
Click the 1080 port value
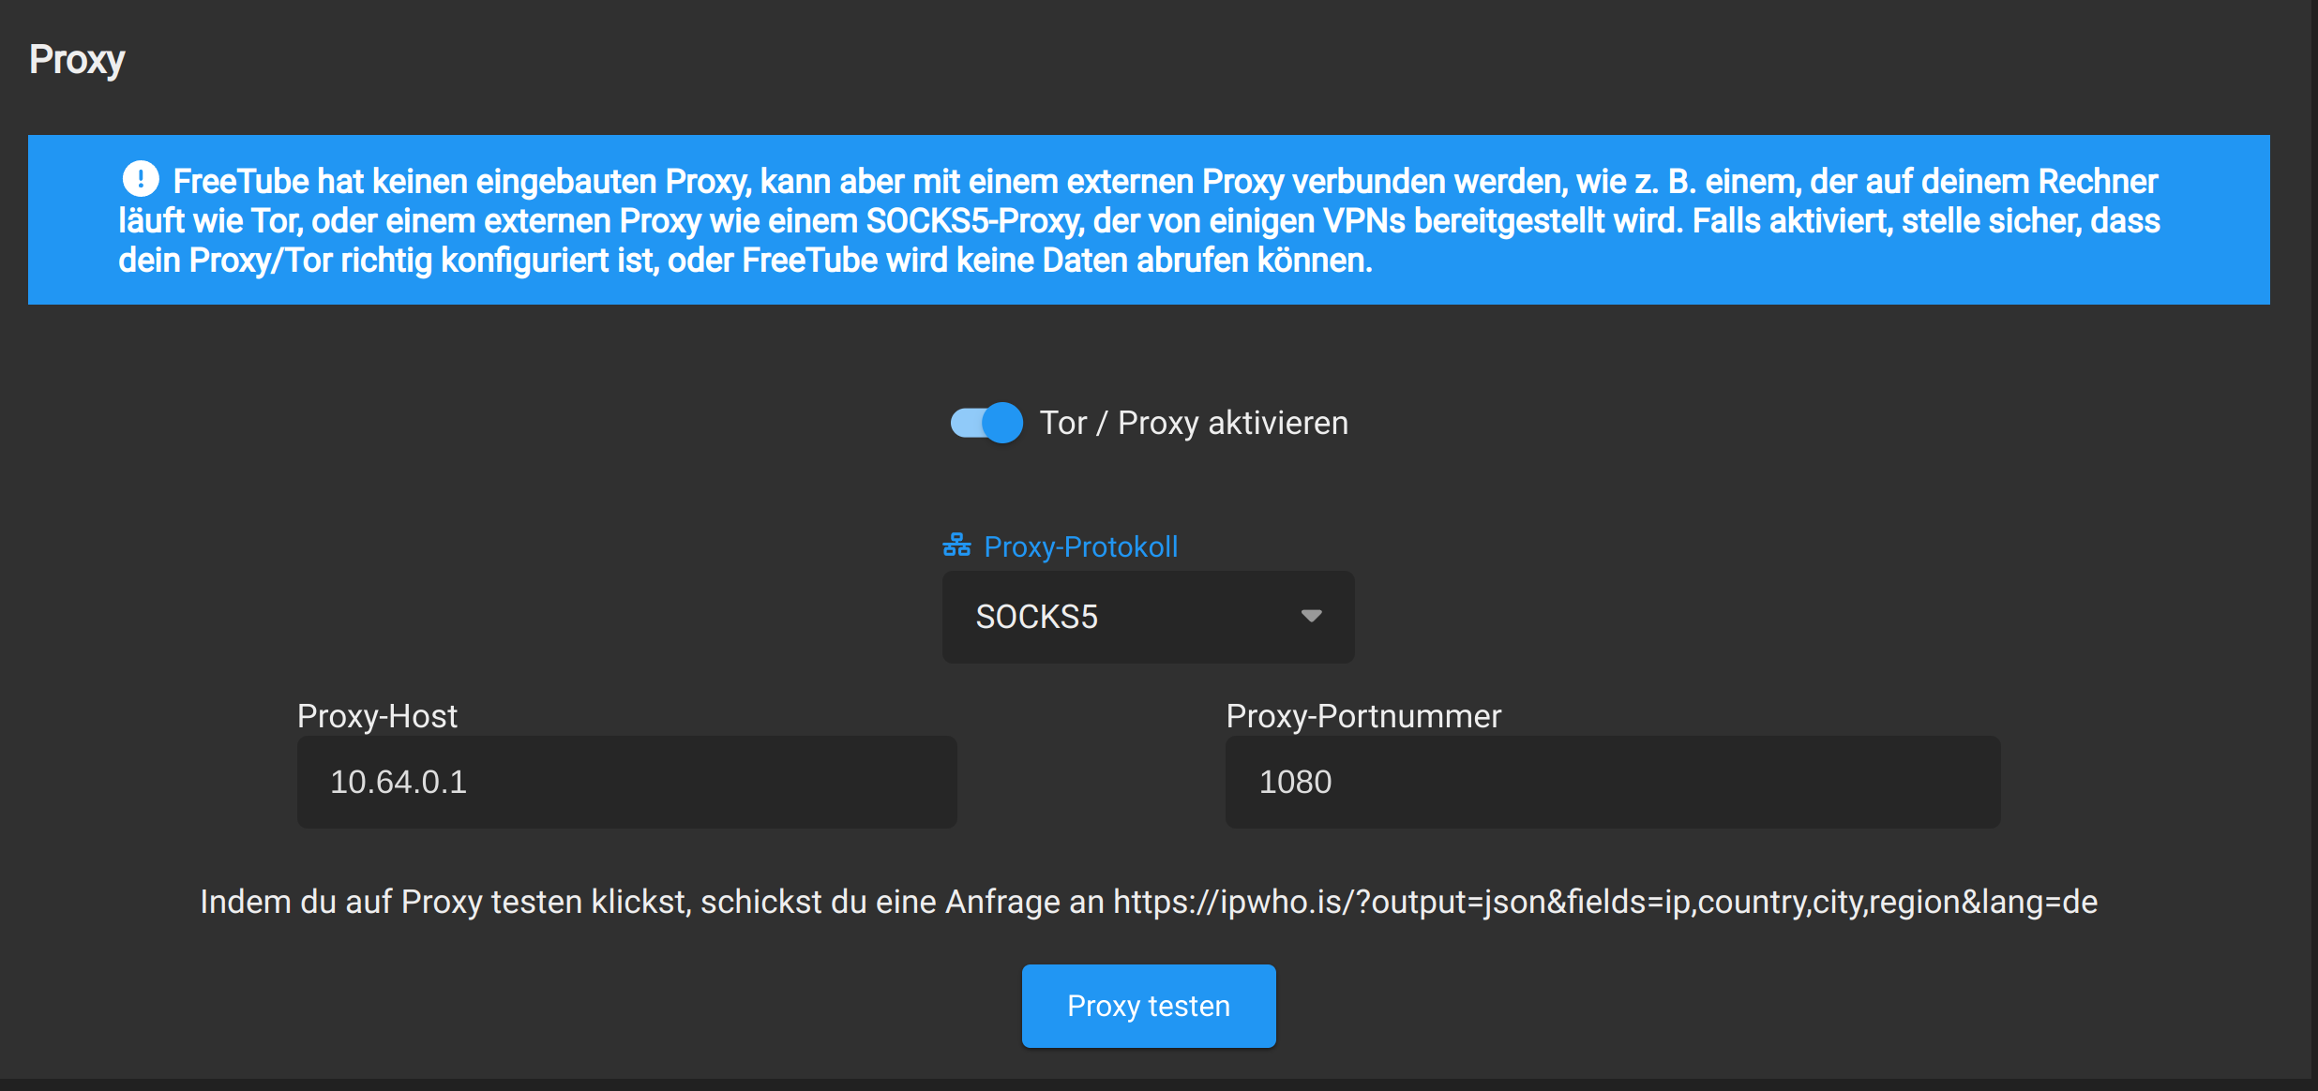point(1295,782)
